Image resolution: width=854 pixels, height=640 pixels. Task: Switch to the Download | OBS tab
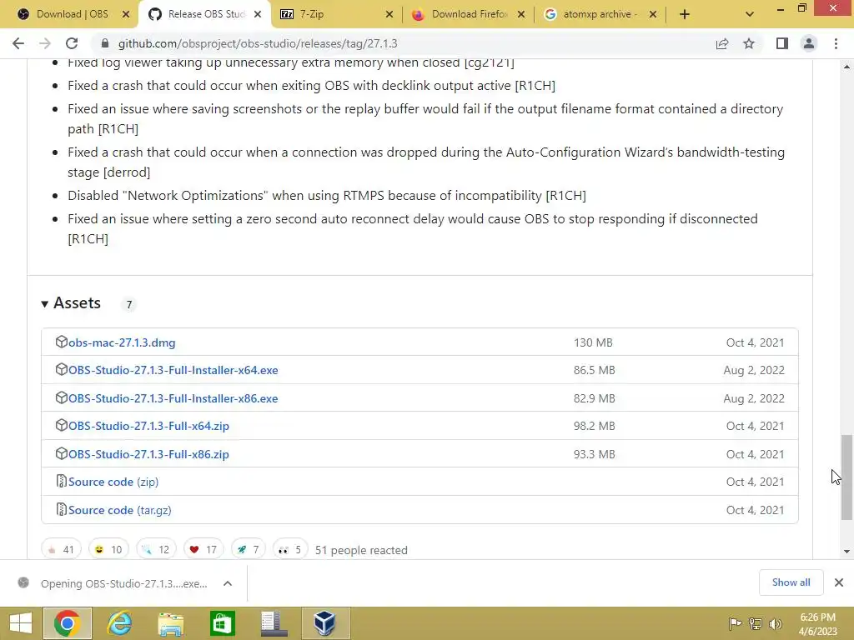(72, 14)
